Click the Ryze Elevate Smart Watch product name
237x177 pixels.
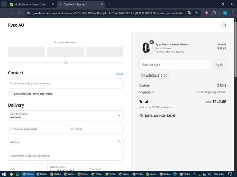tap(171, 44)
